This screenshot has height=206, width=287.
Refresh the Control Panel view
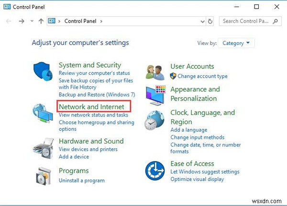[210, 21]
